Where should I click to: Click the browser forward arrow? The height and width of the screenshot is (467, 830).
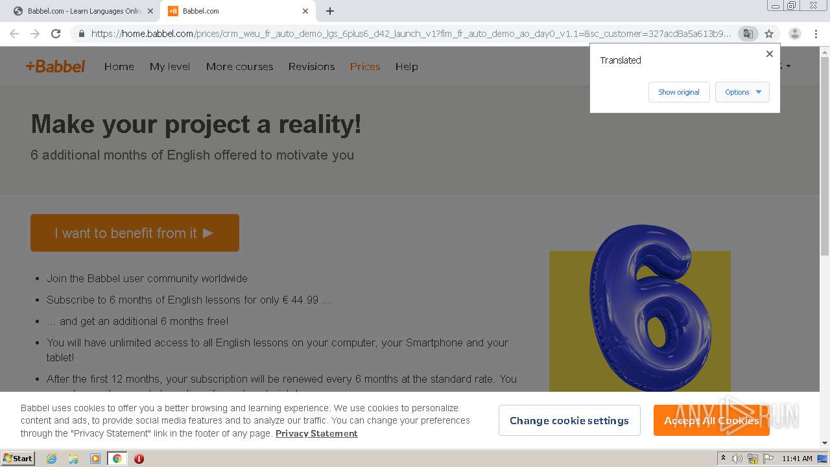point(35,34)
